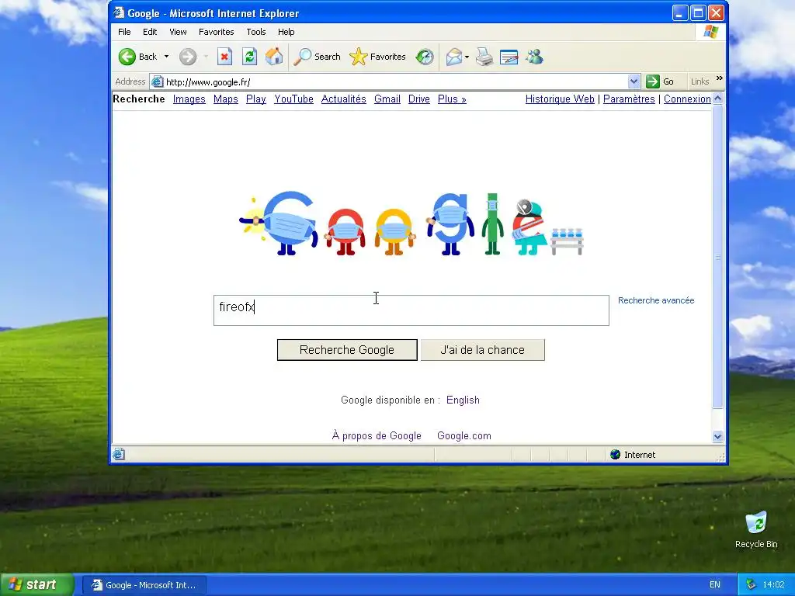This screenshot has width=795, height=596.
Task: Click the masked Google doodle logo
Action: [x=411, y=223]
